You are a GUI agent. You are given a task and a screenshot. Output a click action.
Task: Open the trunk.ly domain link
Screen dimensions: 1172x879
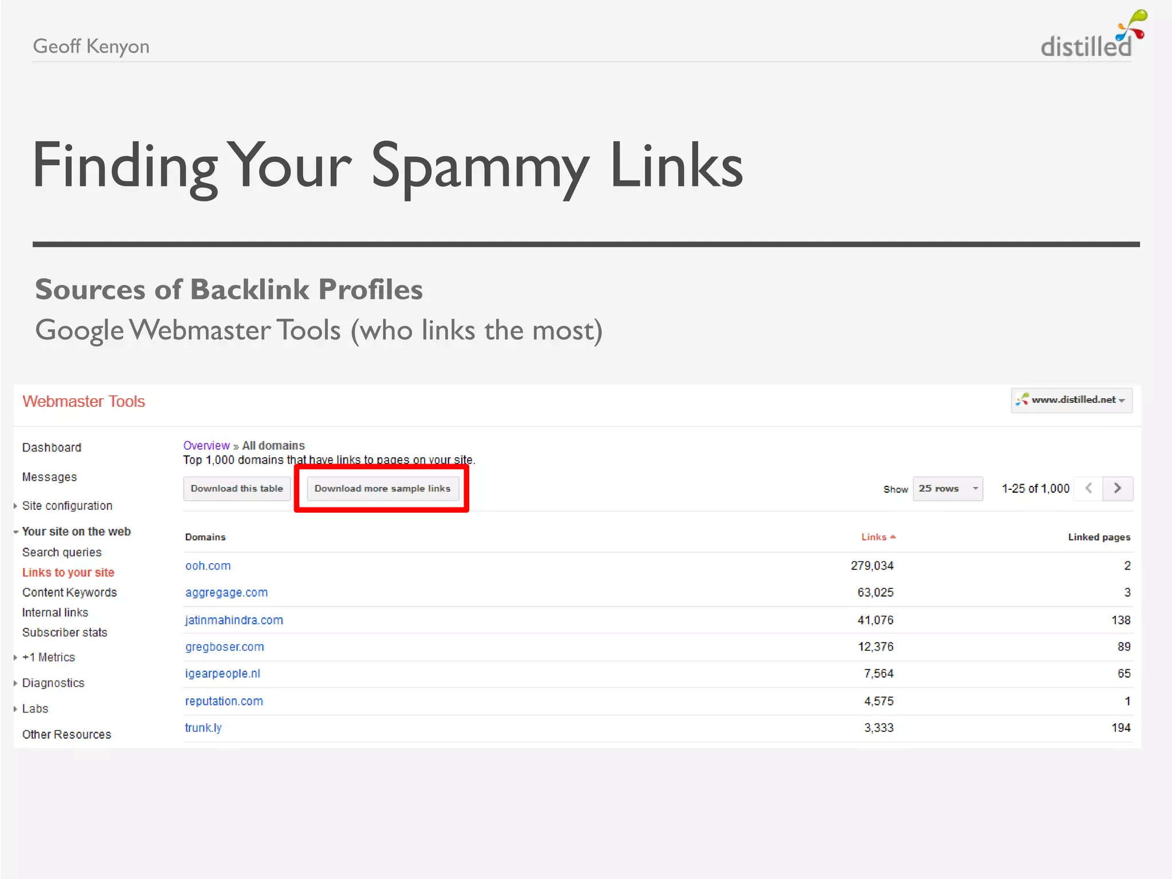click(203, 728)
